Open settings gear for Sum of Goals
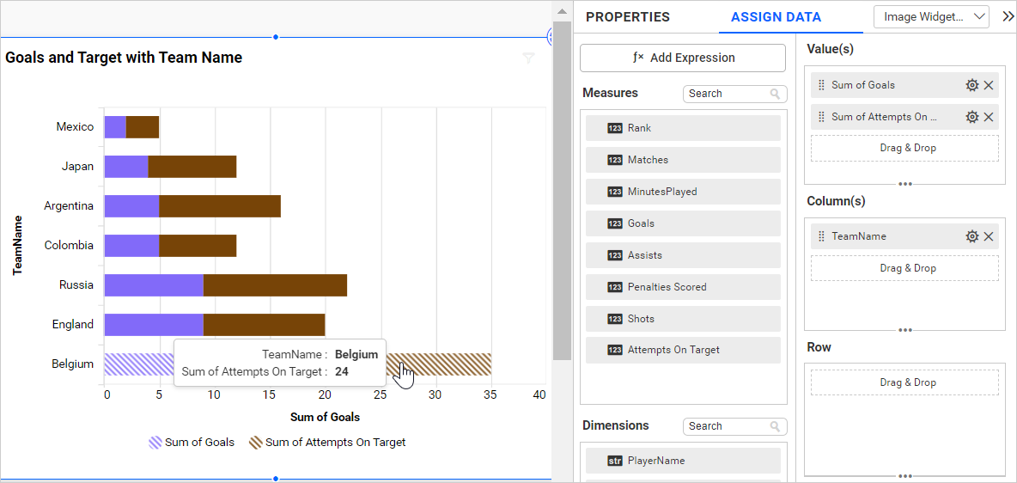 (x=971, y=85)
